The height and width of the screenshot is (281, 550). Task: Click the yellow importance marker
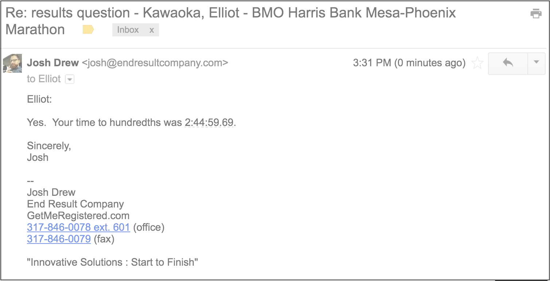[88, 30]
